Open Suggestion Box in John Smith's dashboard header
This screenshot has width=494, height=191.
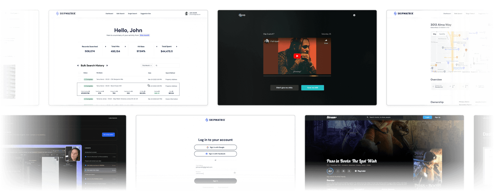(x=146, y=14)
